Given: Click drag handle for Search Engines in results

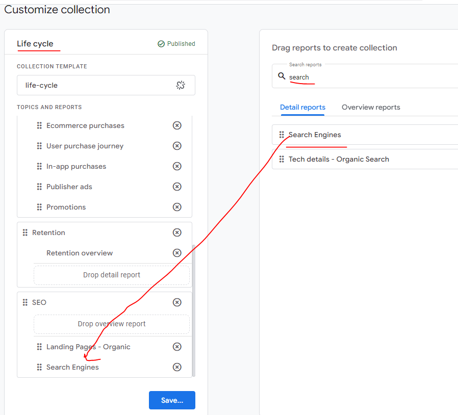Looking at the screenshot, I should coord(282,135).
